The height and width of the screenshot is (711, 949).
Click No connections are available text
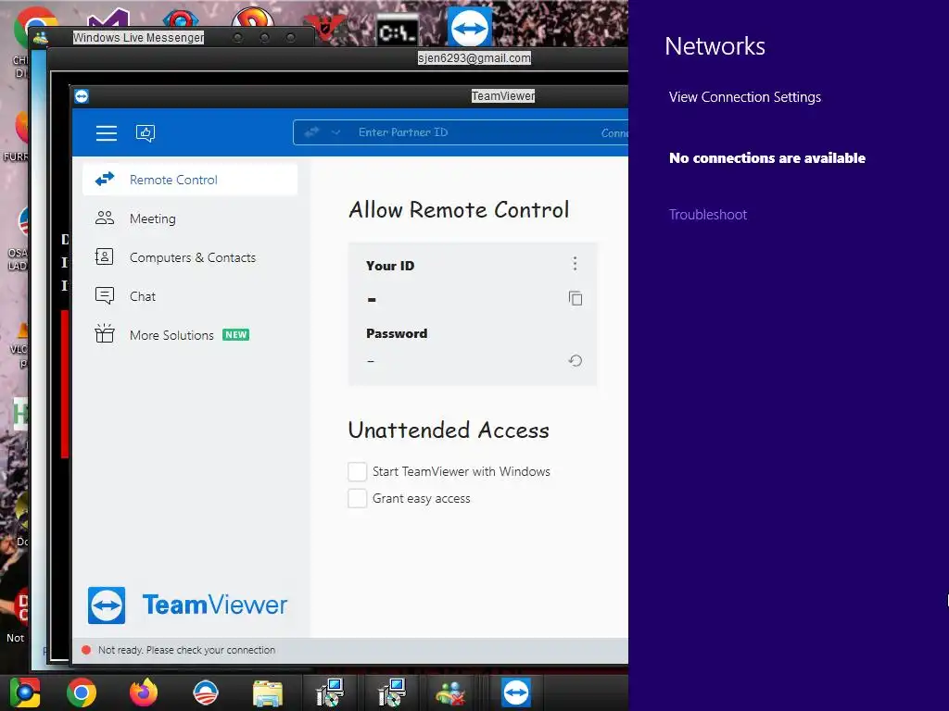pos(767,158)
